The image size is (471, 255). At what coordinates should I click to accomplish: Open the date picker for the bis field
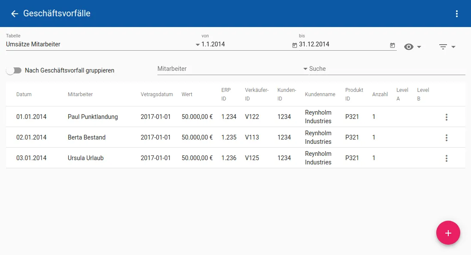392,45
